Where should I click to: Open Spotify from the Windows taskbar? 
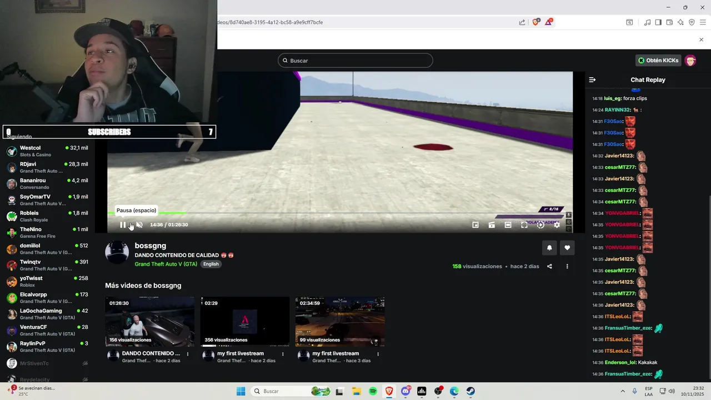[373, 391]
